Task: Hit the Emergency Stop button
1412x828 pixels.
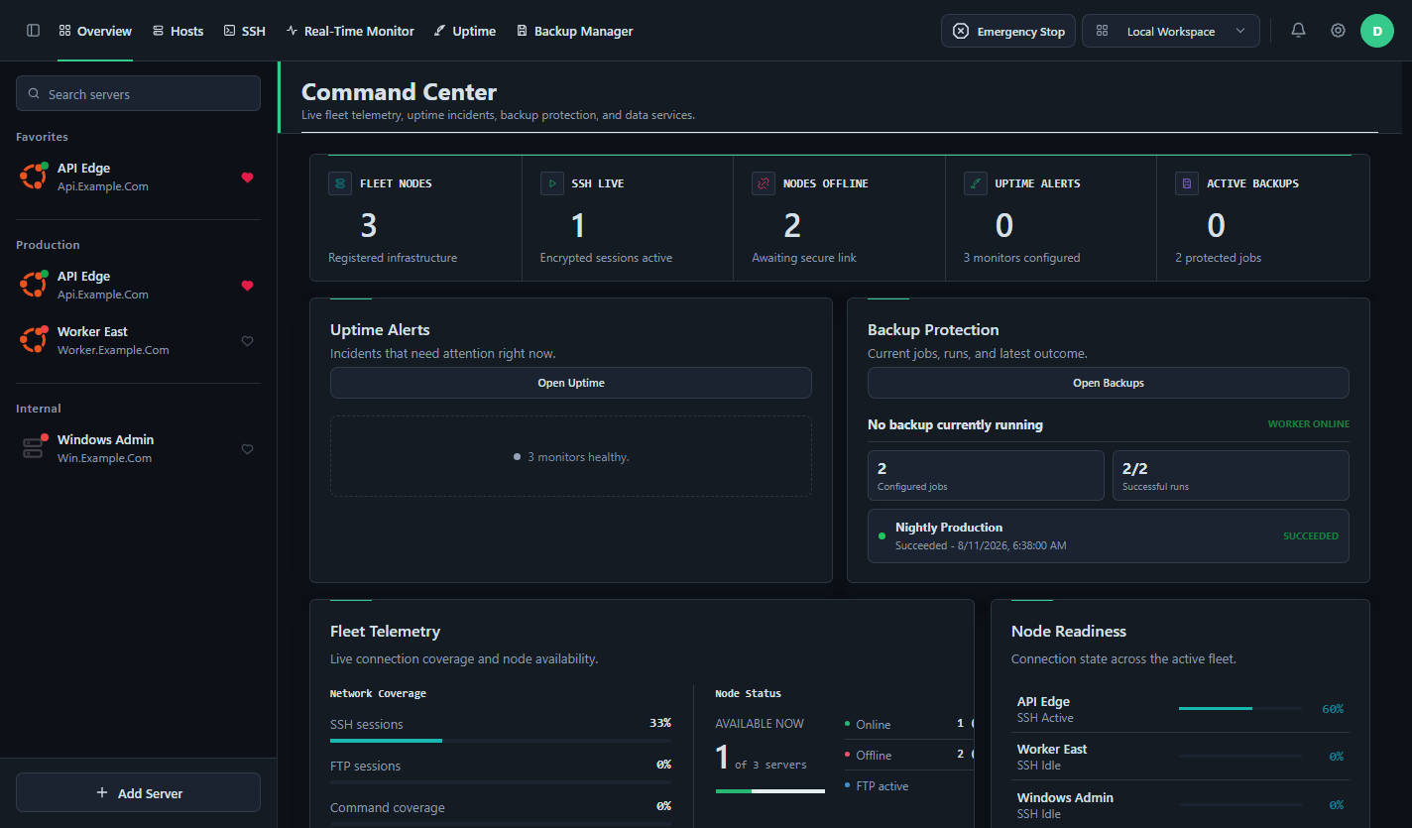Action: (x=1008, y=31)
